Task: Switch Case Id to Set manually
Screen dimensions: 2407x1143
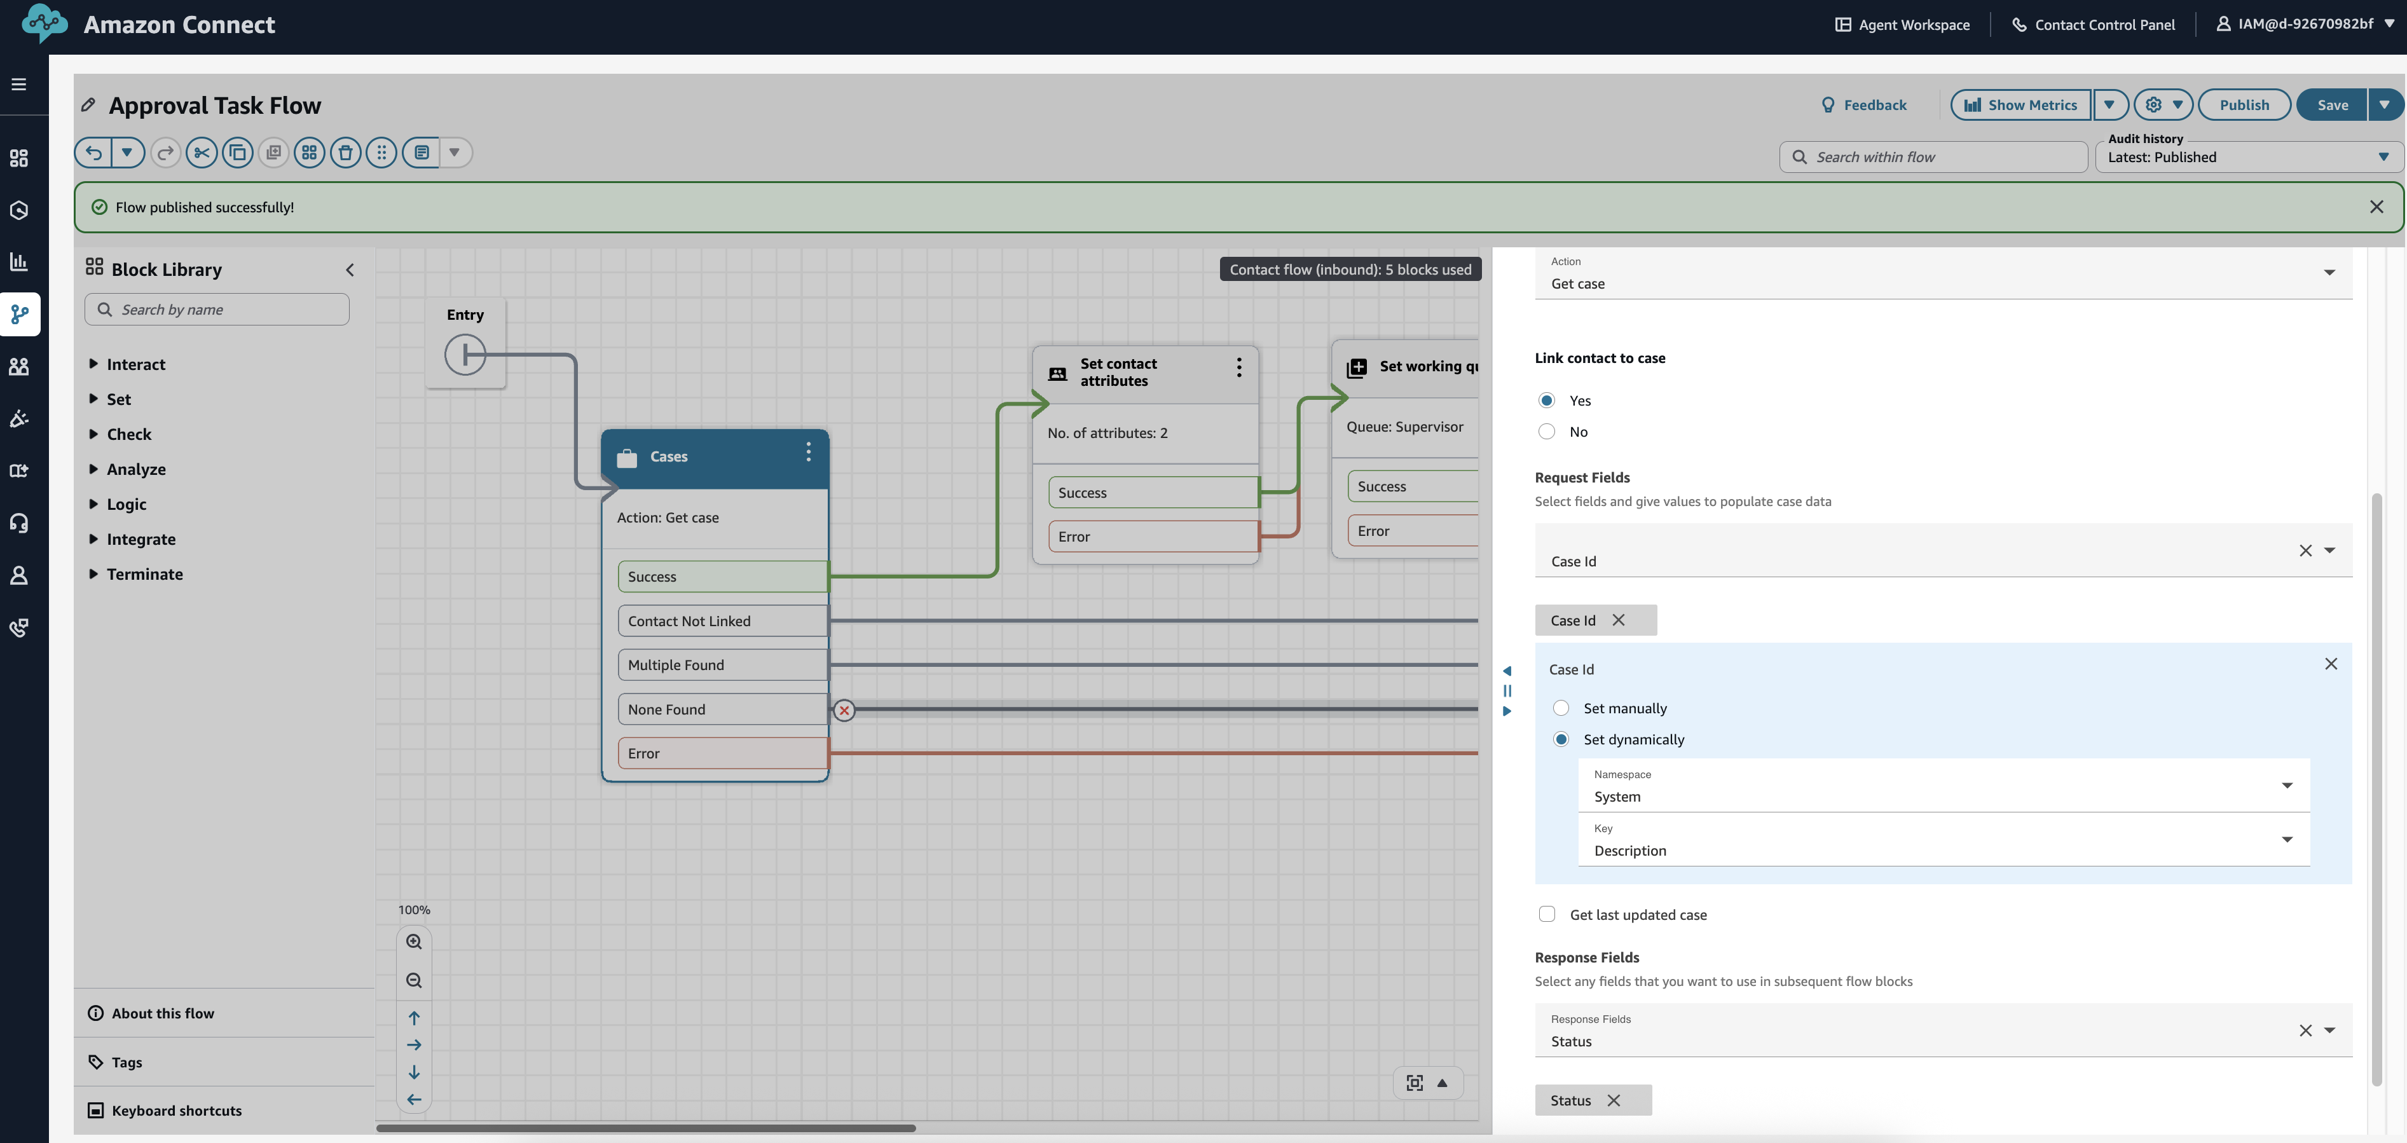Action: tap(1561, 708)
